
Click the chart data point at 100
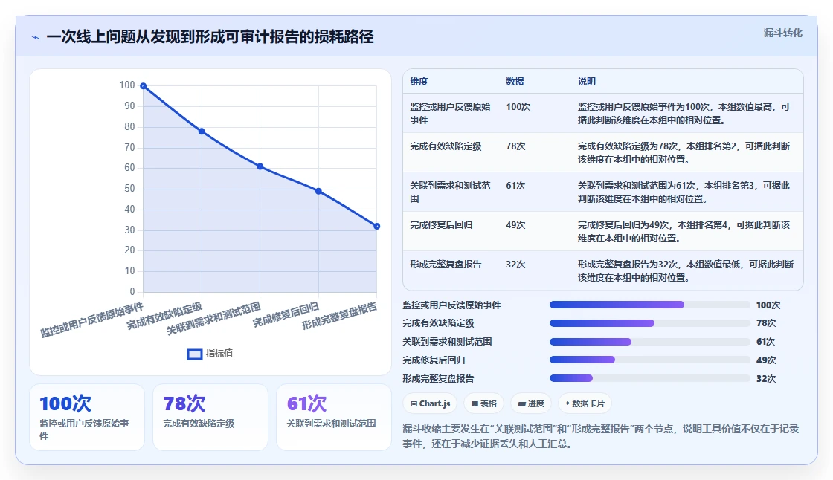[x=143, y=85]
